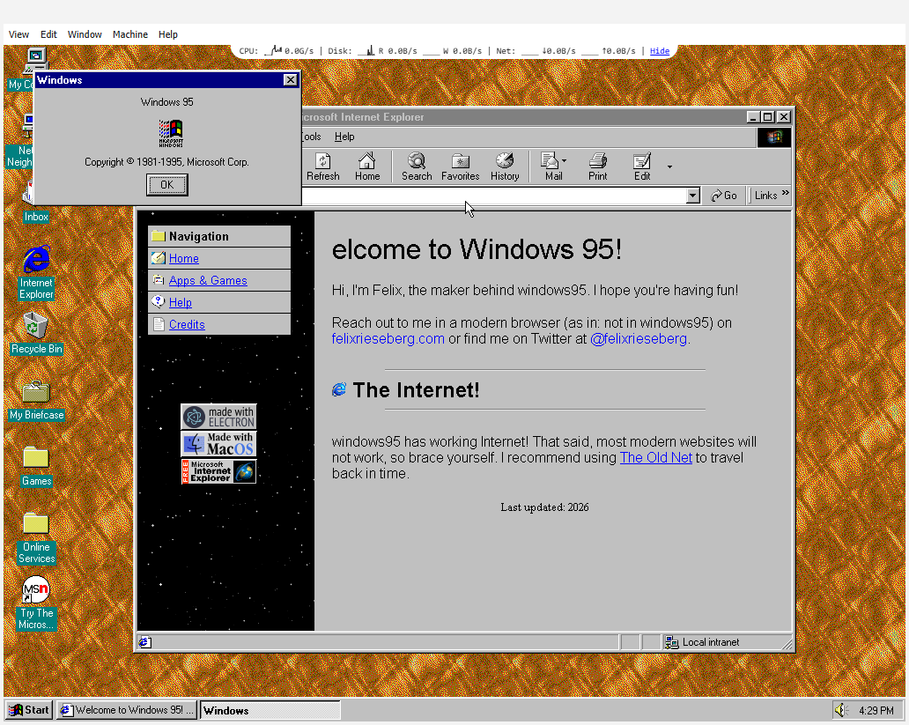Click the Local intranet status zone
The height and width of the screenshot is (725, 909).
click(727, 642)
